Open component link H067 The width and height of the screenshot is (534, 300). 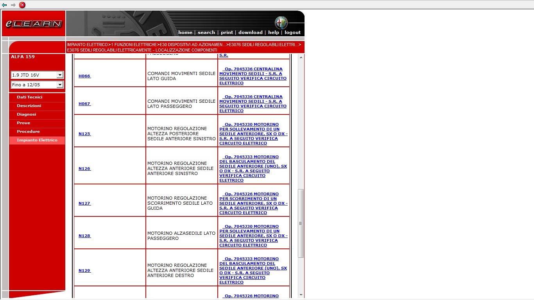coord(84,104)
